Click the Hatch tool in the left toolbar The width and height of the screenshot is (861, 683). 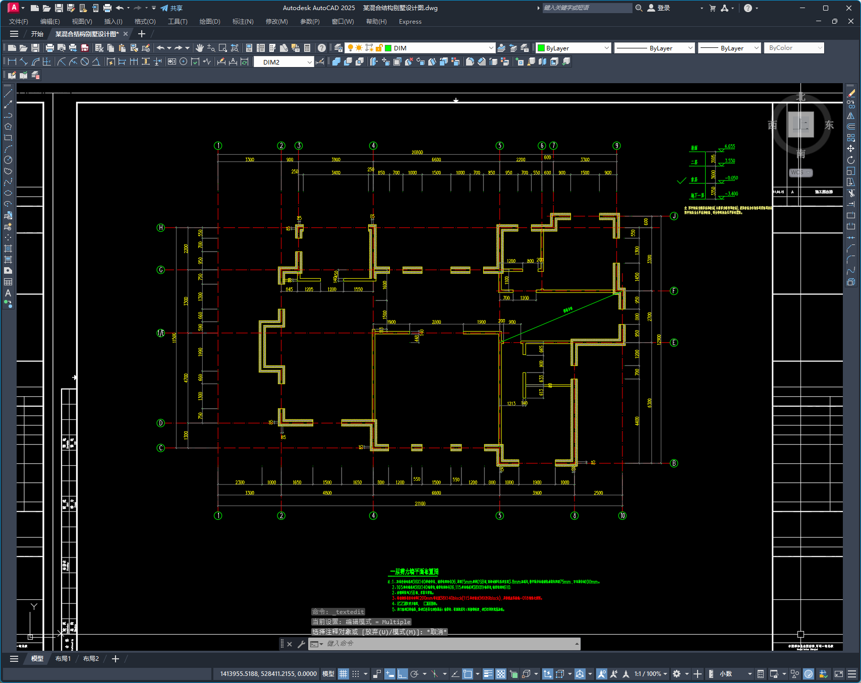(8, 249)
